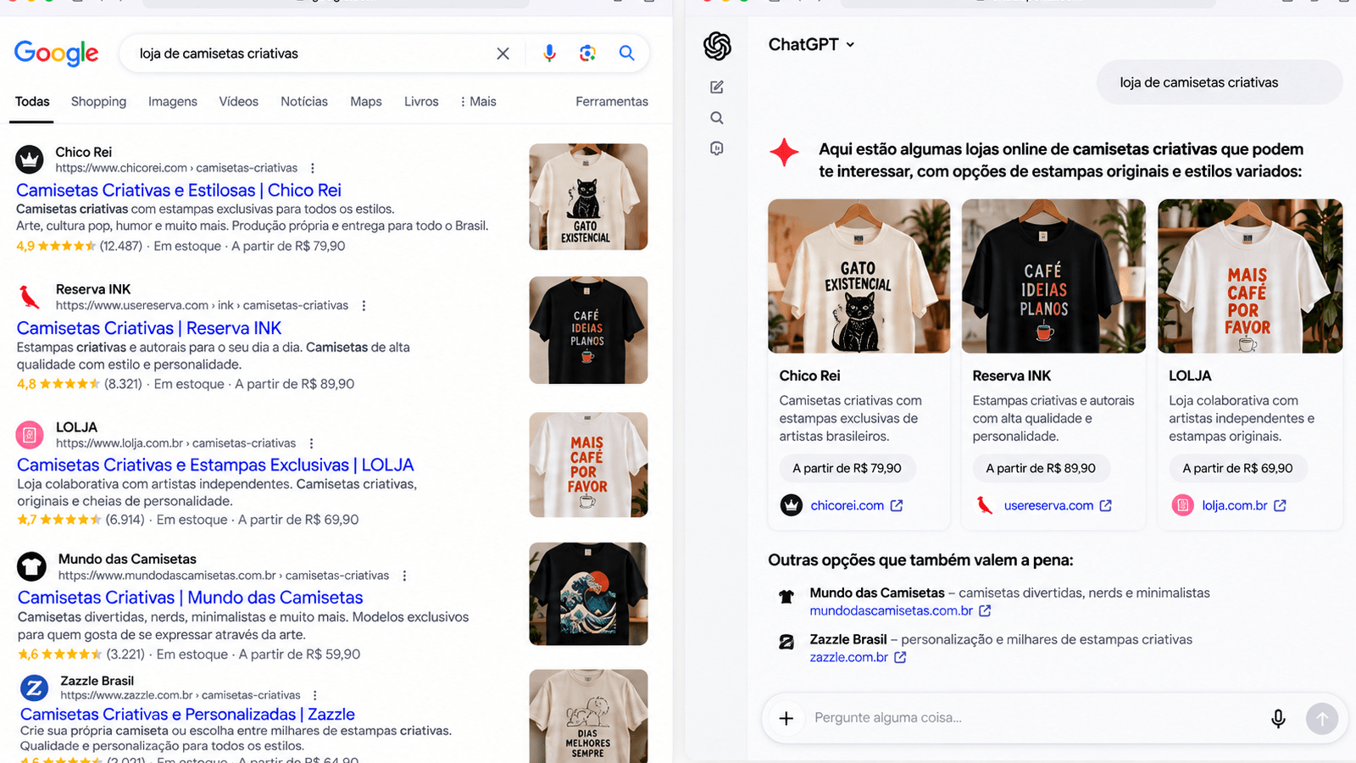Click the Google search magnifier button
The width and height of the screenshot is (1356, 763).
click(x=626, y=53)
